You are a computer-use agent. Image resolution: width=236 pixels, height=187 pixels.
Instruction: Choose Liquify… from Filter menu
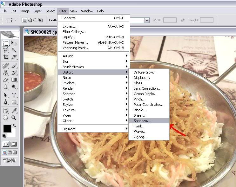click(x=94, y=37)
